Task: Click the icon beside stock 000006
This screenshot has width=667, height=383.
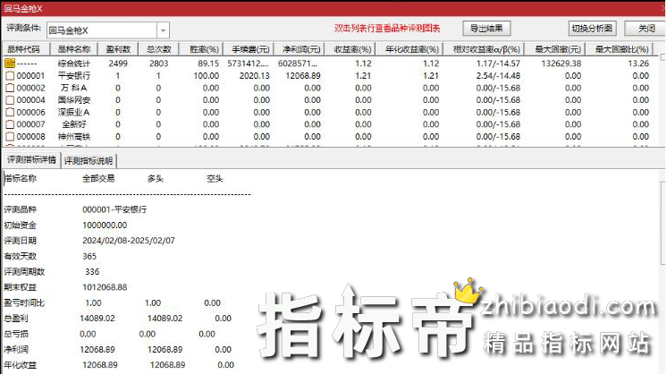Action: pyautogui.click(x=10, y=113)
